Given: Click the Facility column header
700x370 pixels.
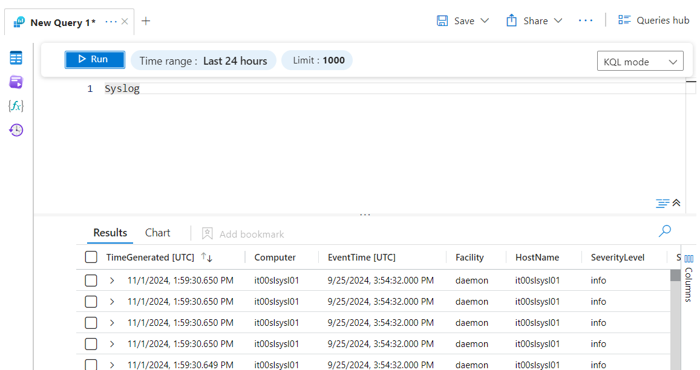Looking at the screenshot, I should [469, 258].
